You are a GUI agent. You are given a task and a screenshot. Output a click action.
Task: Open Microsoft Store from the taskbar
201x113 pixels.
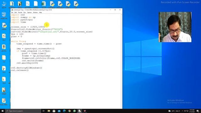pyautogui.click(x=54, y=111)
